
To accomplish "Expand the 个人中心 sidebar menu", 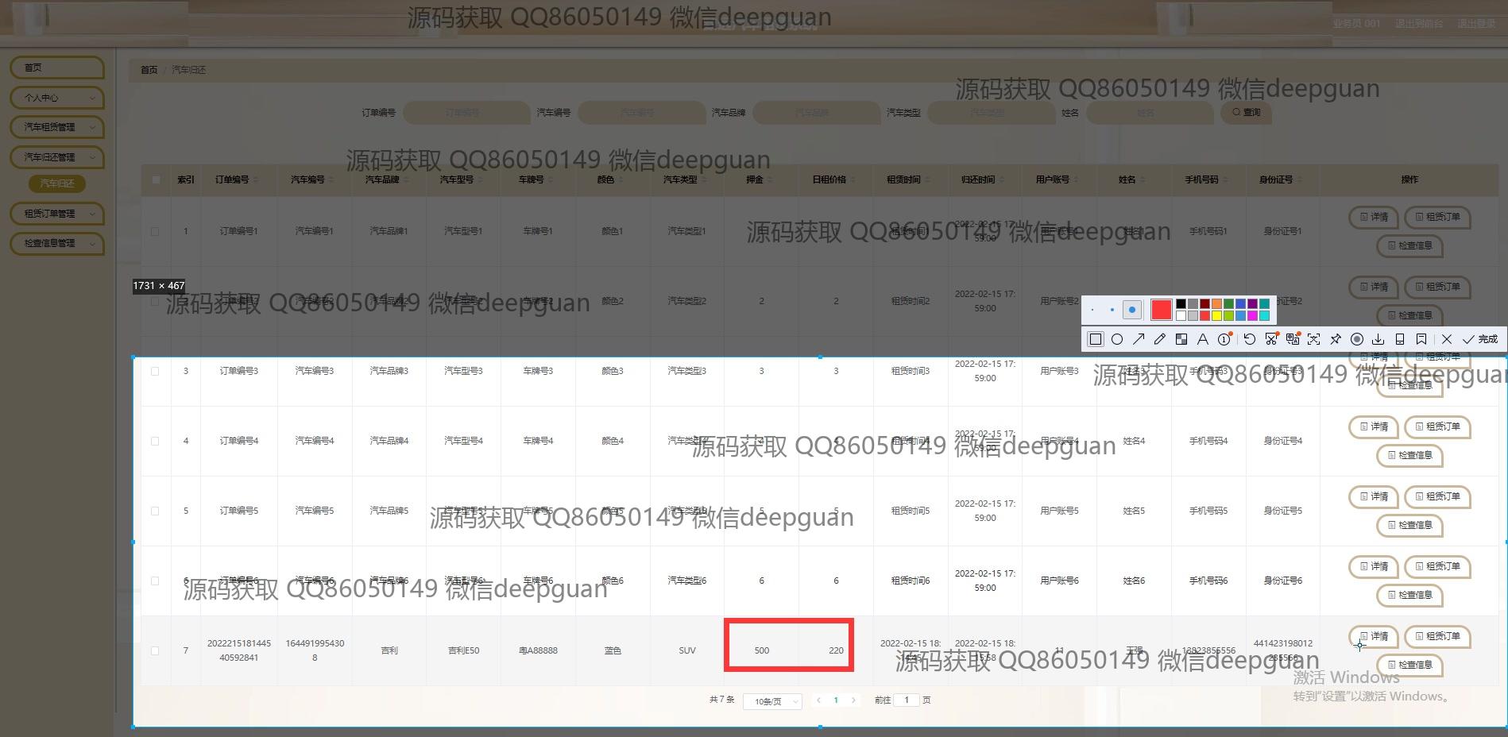I will (x=57, y=98).
